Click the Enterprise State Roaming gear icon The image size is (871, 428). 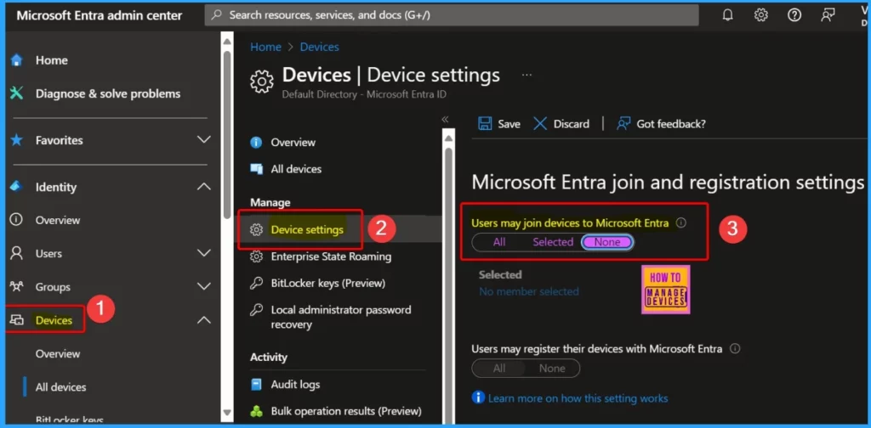click(x=256, y=256)
